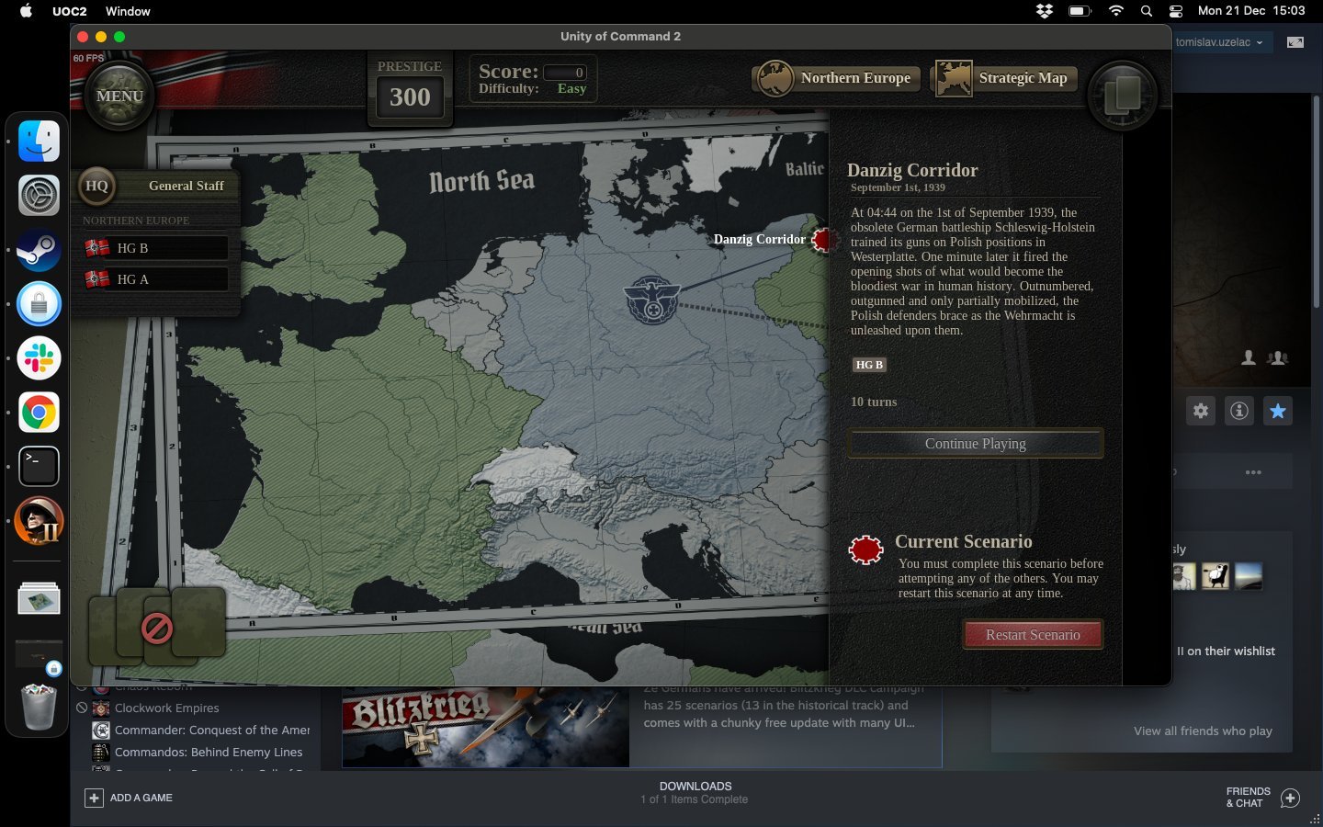Click the landscape photo friend avatar in Steam
The width and height of the screenshot is (1323, 827).
(1248, 576)
